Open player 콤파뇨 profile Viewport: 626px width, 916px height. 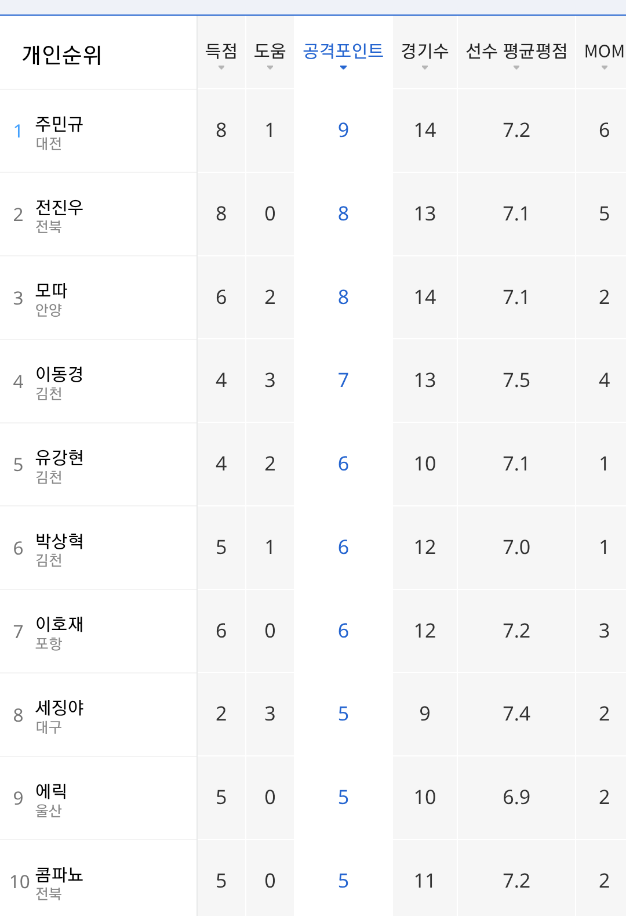pyautogui.click(x=59, y=874)
